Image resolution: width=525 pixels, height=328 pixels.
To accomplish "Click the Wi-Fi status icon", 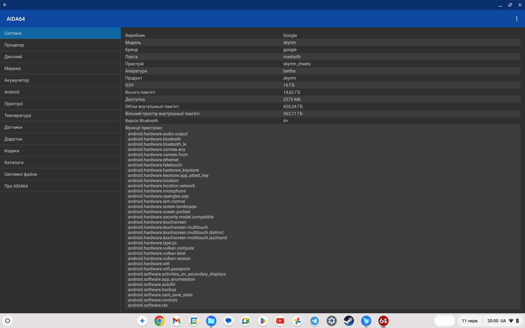I will click(511, 321).
